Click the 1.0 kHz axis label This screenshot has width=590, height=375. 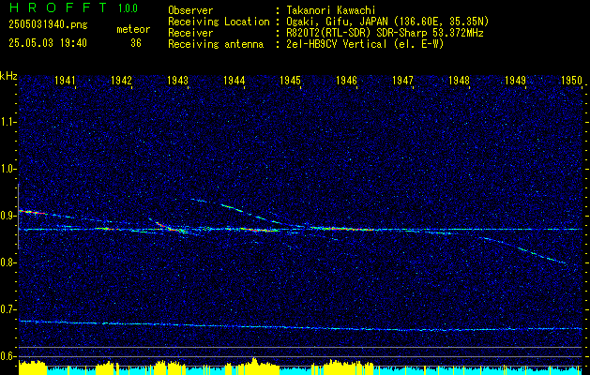8,170
